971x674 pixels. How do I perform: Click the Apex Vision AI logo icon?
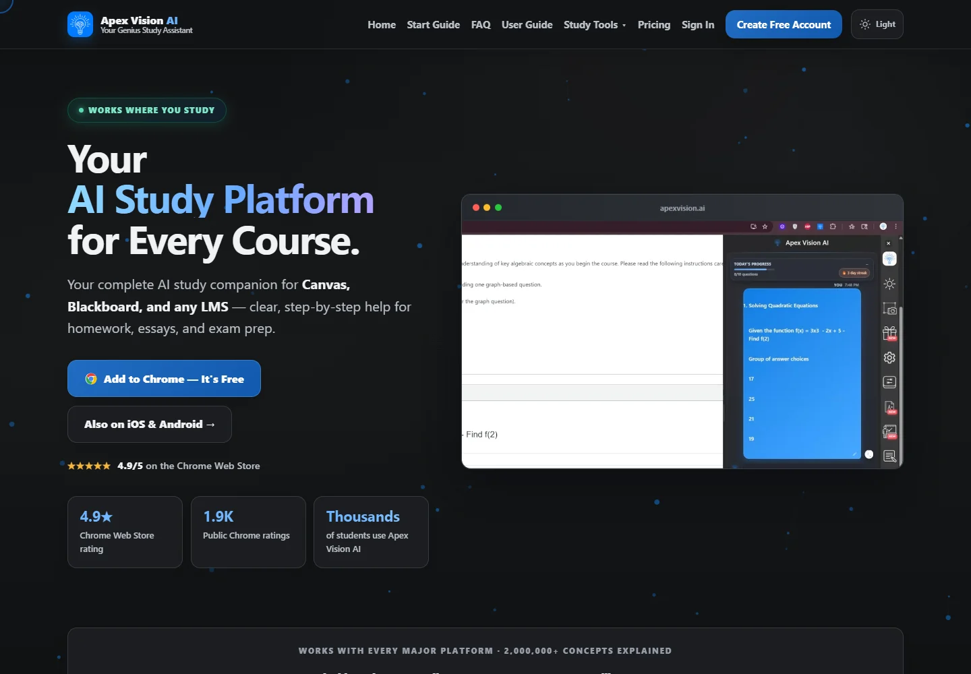coord(80,24)
